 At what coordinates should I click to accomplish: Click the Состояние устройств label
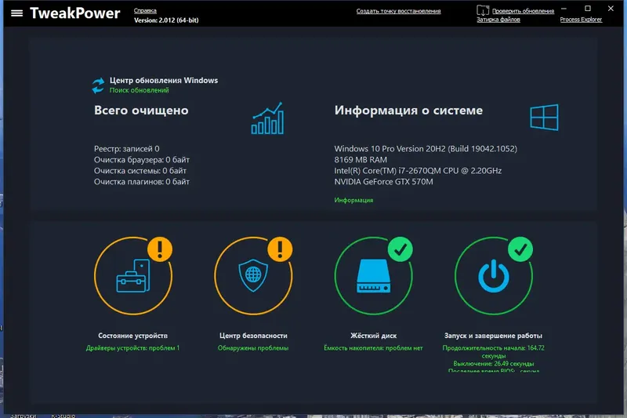(x=132, y=336)
